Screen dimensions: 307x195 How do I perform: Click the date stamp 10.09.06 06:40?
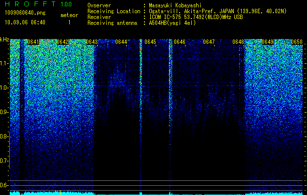[25, 22]
